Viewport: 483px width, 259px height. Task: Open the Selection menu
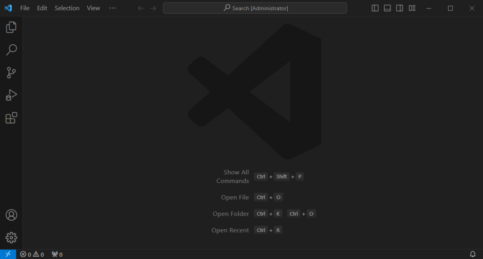coord(67,8)
